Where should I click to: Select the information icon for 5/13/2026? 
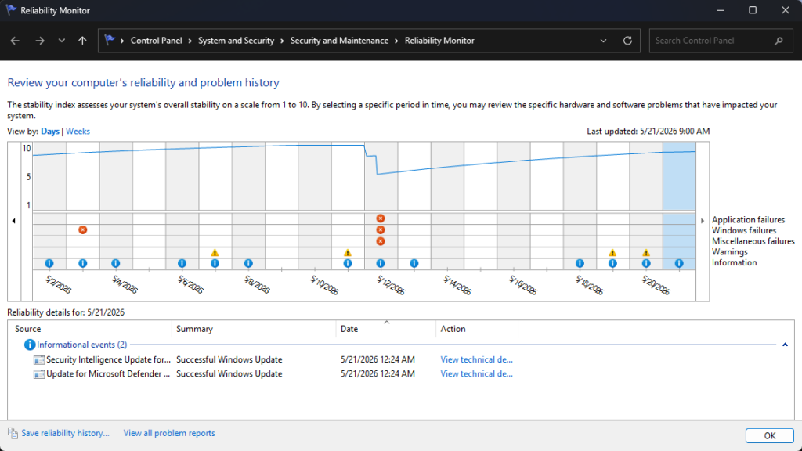point(414,263)
